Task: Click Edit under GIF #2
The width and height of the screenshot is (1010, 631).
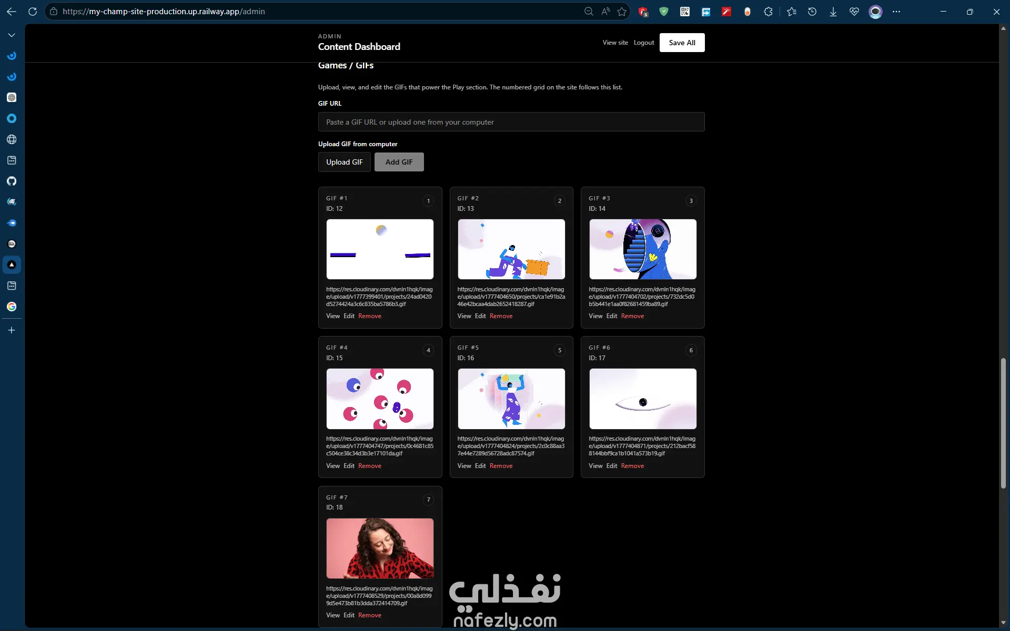Action: click(x=480, y=316)
